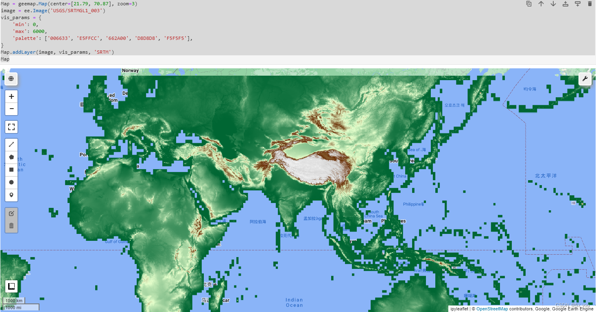Image resolution: width=596 pixels, height=312 pixels.
Task: Select the place marker tool
Action: [11, 195]
